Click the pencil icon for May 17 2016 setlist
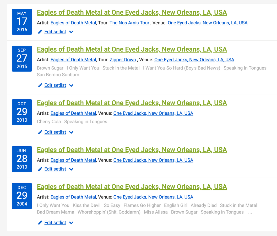Image resolution: width=277 pixels, height=236 pixels. (40, 32)
